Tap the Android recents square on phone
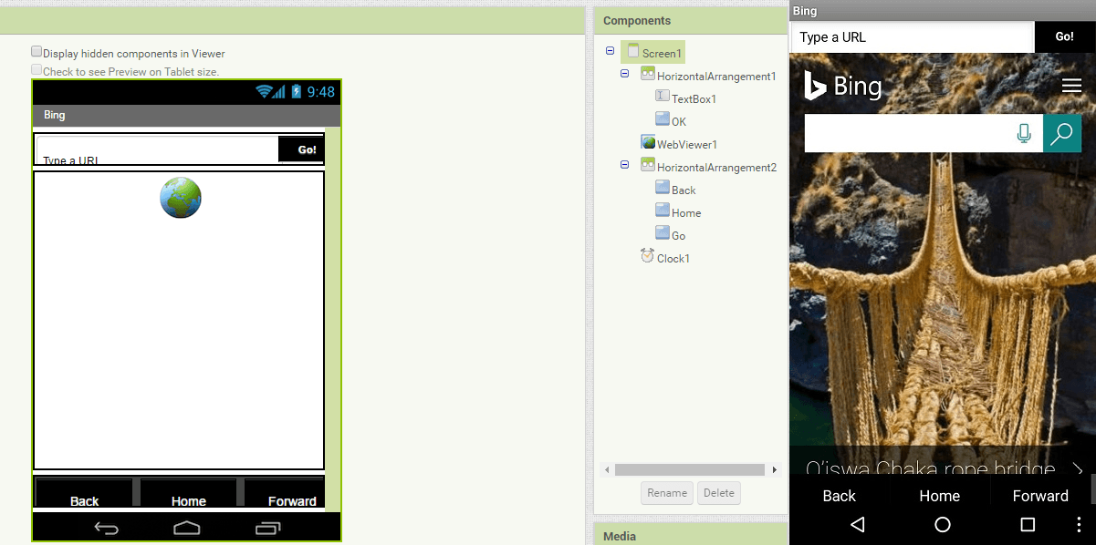This screenshot has height=545, width=1096. (1028, 524)
